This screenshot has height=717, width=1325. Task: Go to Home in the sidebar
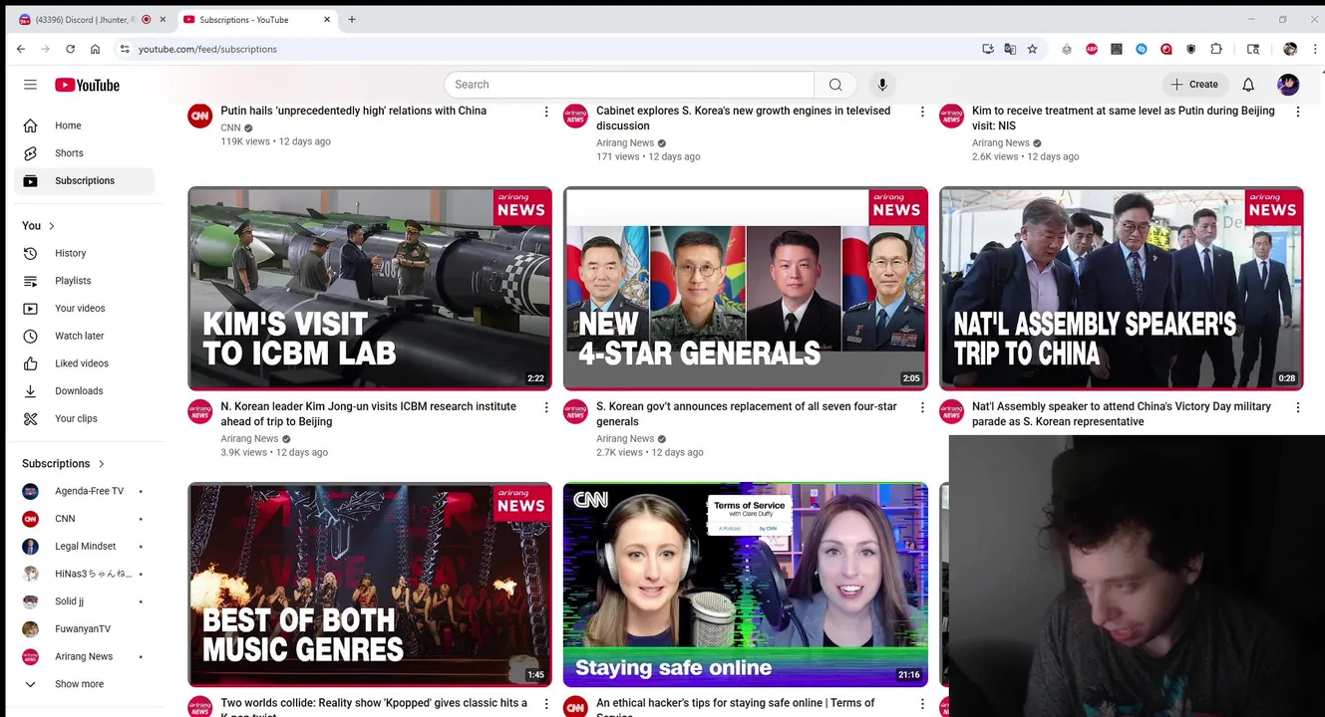(x=86, y=125)
